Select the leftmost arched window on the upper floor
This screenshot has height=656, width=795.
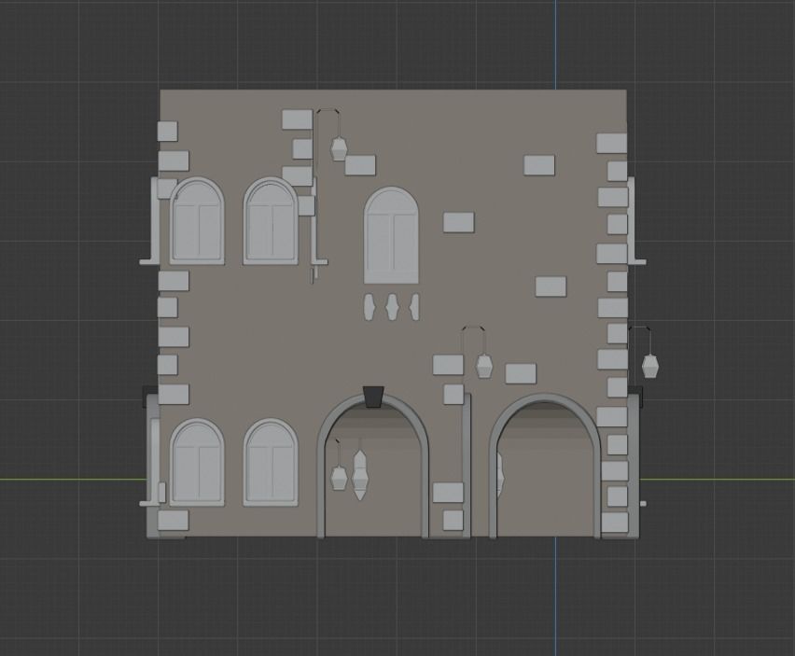tap(197, 221)
